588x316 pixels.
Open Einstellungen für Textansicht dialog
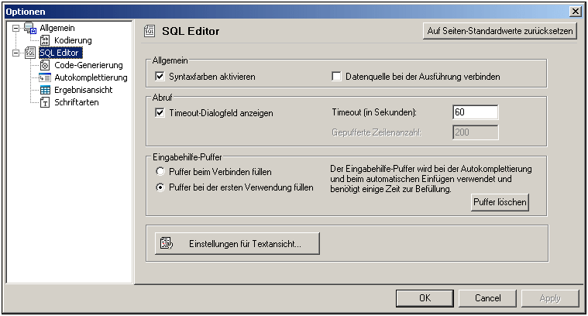coord(237,243)
